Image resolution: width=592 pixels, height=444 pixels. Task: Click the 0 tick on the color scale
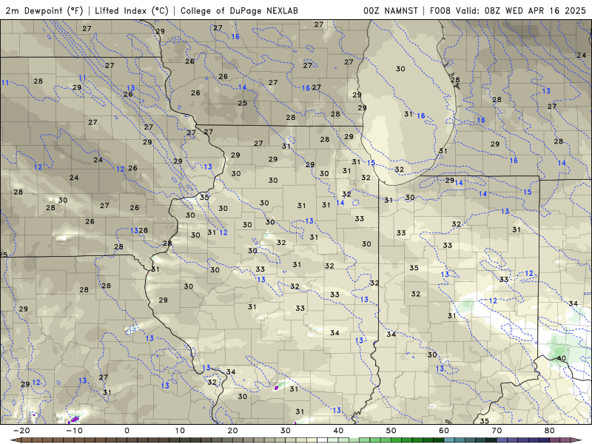[x=127, y=431]
